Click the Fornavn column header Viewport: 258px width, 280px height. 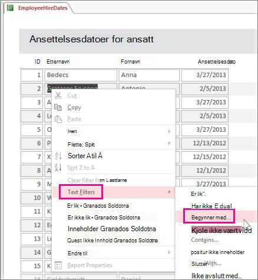tap(130, 62)
